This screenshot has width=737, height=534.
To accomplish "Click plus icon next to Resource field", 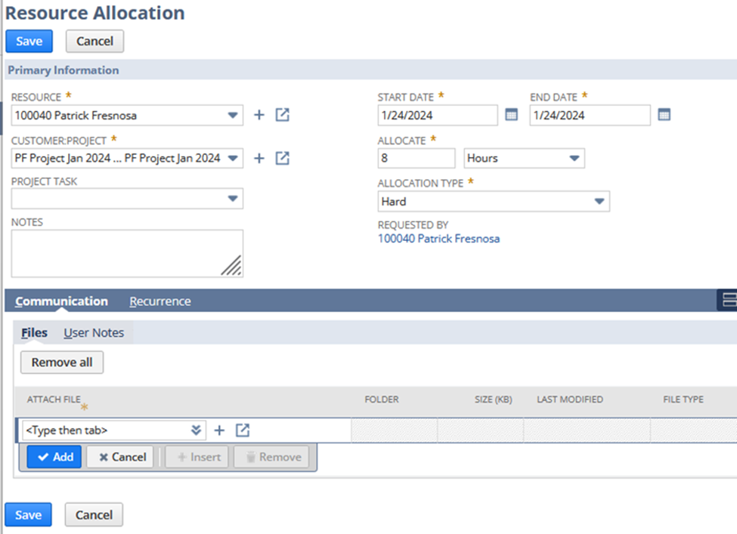I will 259,115.
